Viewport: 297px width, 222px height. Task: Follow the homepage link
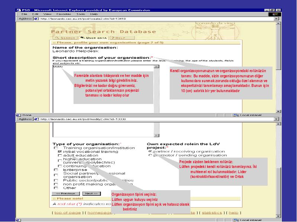pyautogui.click(x=99, y=212)
